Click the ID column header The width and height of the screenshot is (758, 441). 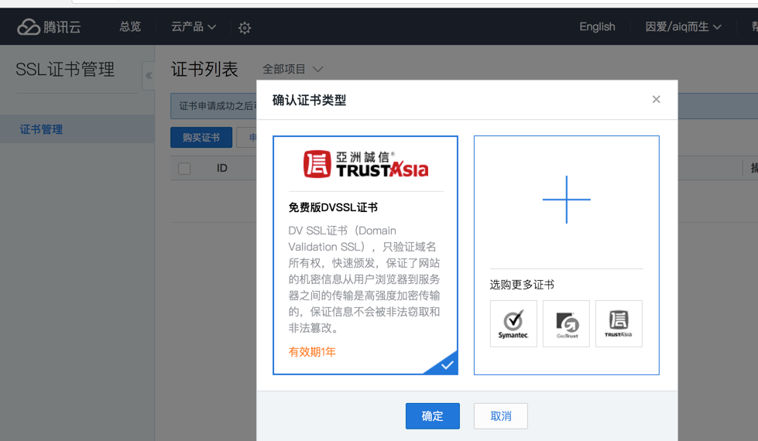(222, 168)
